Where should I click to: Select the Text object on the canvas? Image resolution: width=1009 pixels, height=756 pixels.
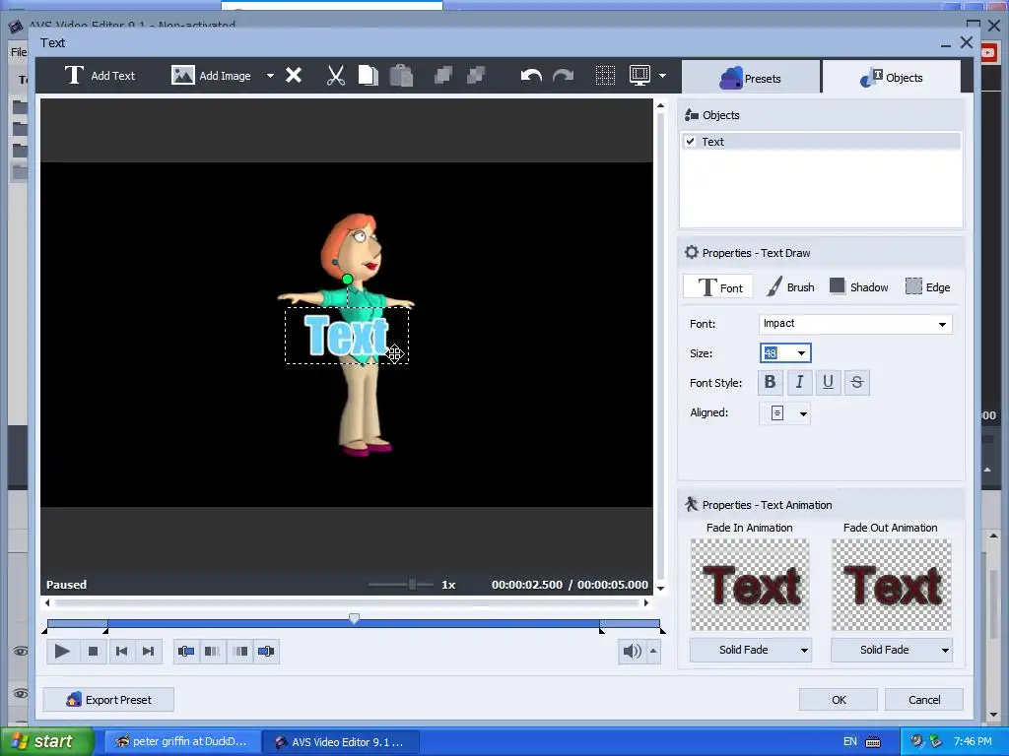coord(347,335)
